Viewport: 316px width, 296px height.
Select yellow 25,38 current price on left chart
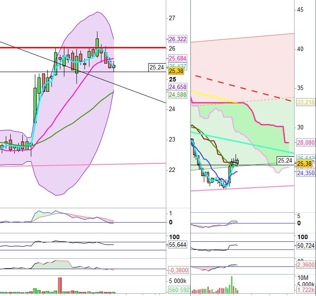coord(174,71)
